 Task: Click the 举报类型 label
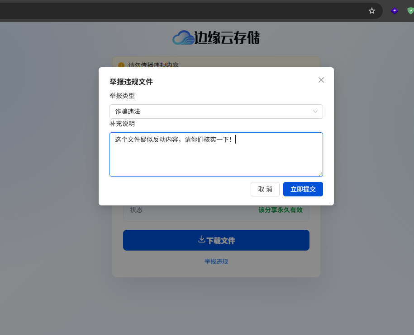coord(122,96)
